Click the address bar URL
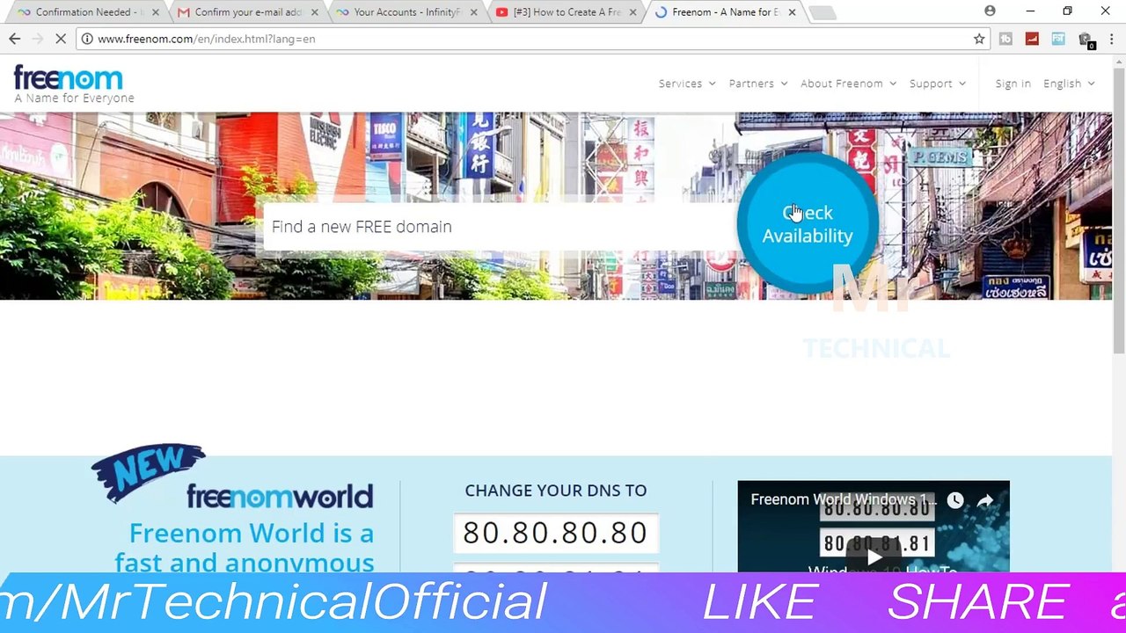 206,39
